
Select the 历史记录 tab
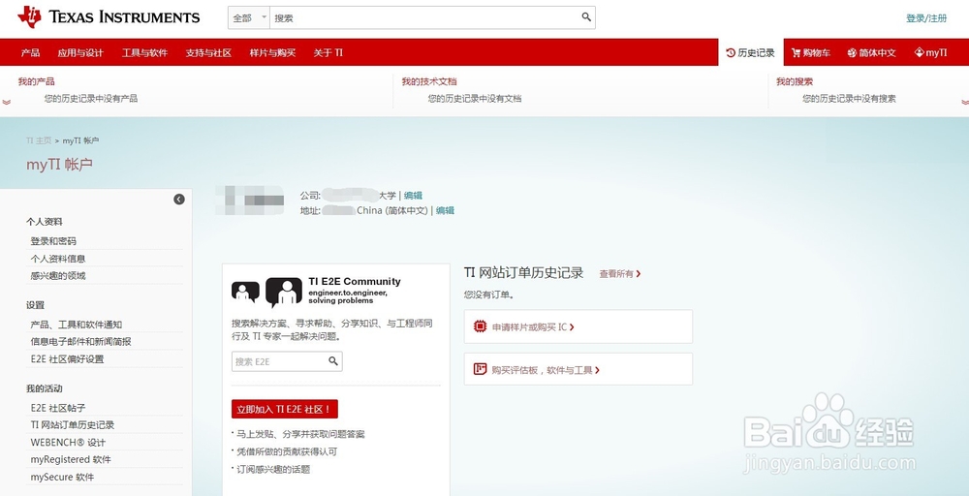pyautogui.click(x=751, y=52)
